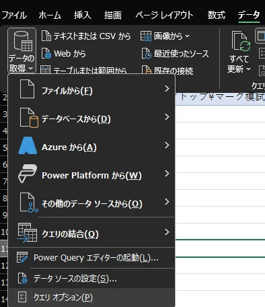Click the データの取得 database icon
The image size is (265, 307).
[x=22, y=41]
